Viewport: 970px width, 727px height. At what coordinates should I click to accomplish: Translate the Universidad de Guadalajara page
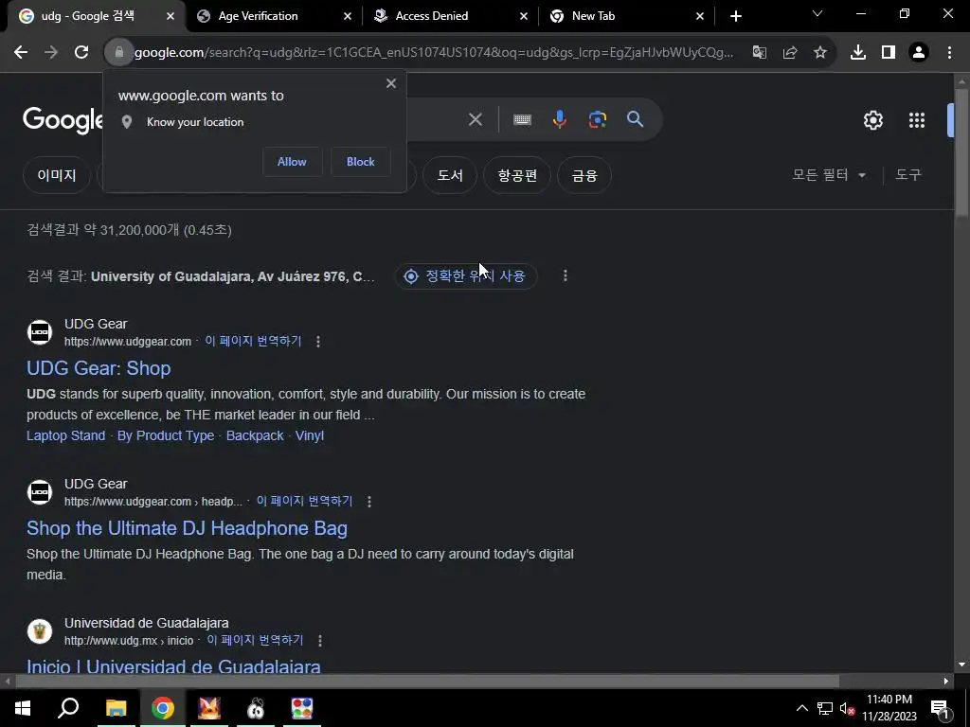(255, 641)
